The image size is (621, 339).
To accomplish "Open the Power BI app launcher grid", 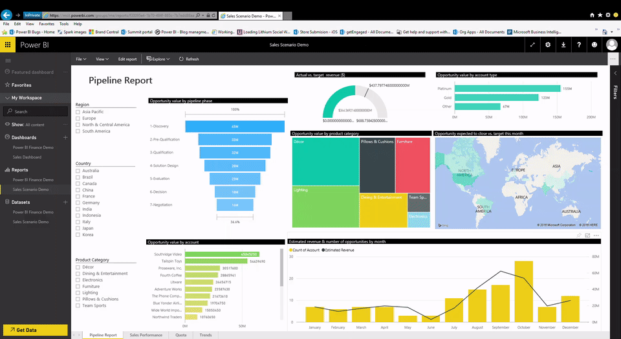I will pyautogui.click(x=8, y=45).
